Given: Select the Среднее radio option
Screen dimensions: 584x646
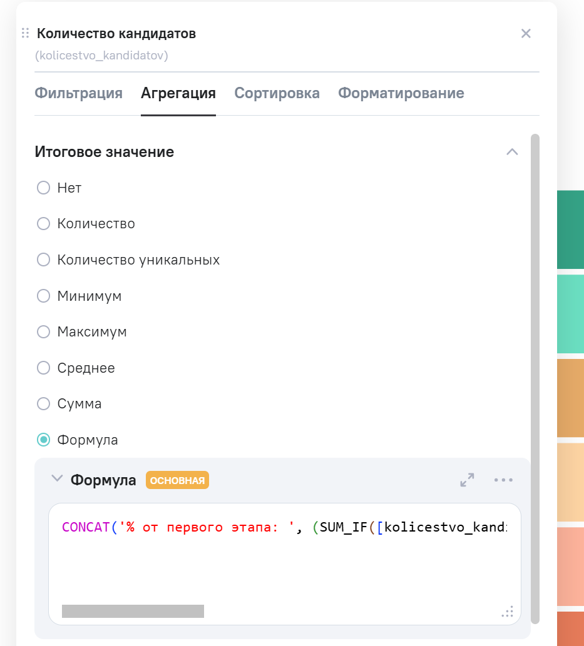Looking at the screenshot, I should coord(43,368).
